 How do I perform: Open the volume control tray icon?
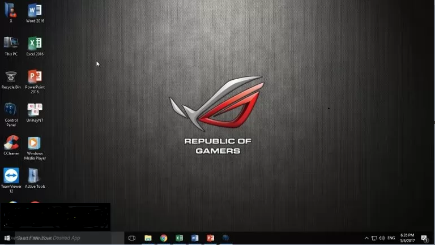pos(382,238)
